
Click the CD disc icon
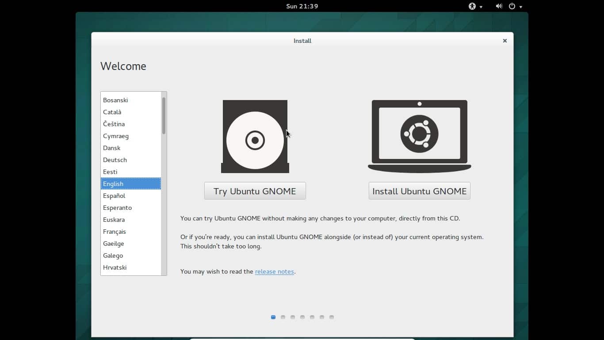click(255, 136)
